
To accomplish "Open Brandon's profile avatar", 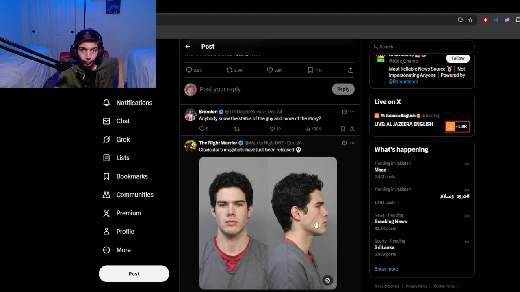I will pos(191,115).
